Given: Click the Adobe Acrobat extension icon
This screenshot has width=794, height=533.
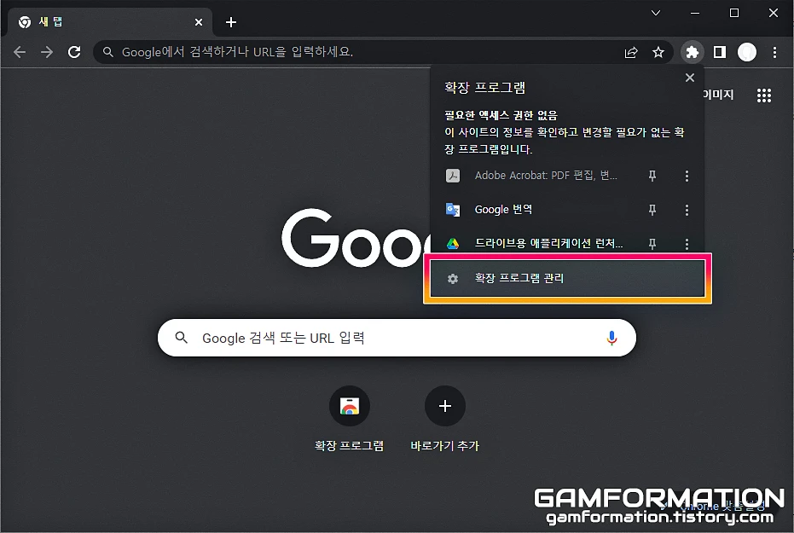Looking at the screenshot, I should point(453,176).
